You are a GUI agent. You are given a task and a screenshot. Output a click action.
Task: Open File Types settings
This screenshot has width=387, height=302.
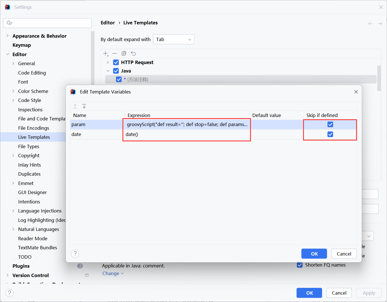[x=29, y=146]
